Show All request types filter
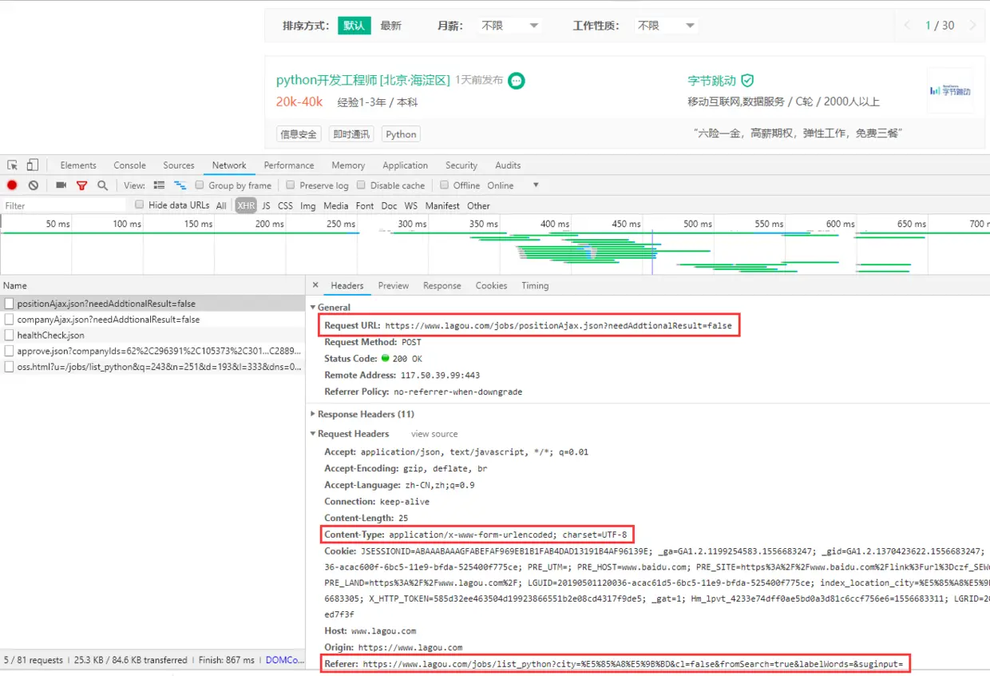The height and width of the screenshot is (676, 990). coord(221,205)
